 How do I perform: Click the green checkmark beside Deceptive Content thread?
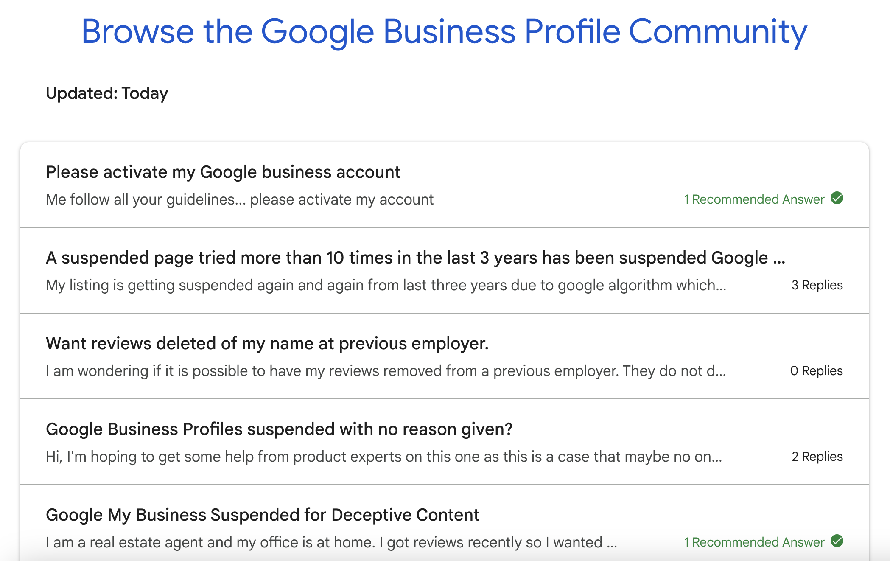pyautogui.click(x=837, y=542)
